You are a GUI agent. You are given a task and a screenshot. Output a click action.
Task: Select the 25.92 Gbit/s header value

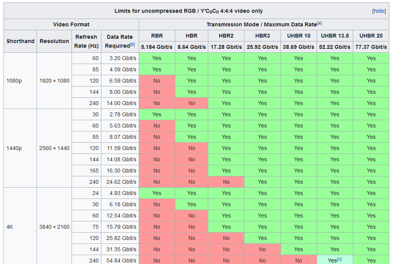pos(262,47)
